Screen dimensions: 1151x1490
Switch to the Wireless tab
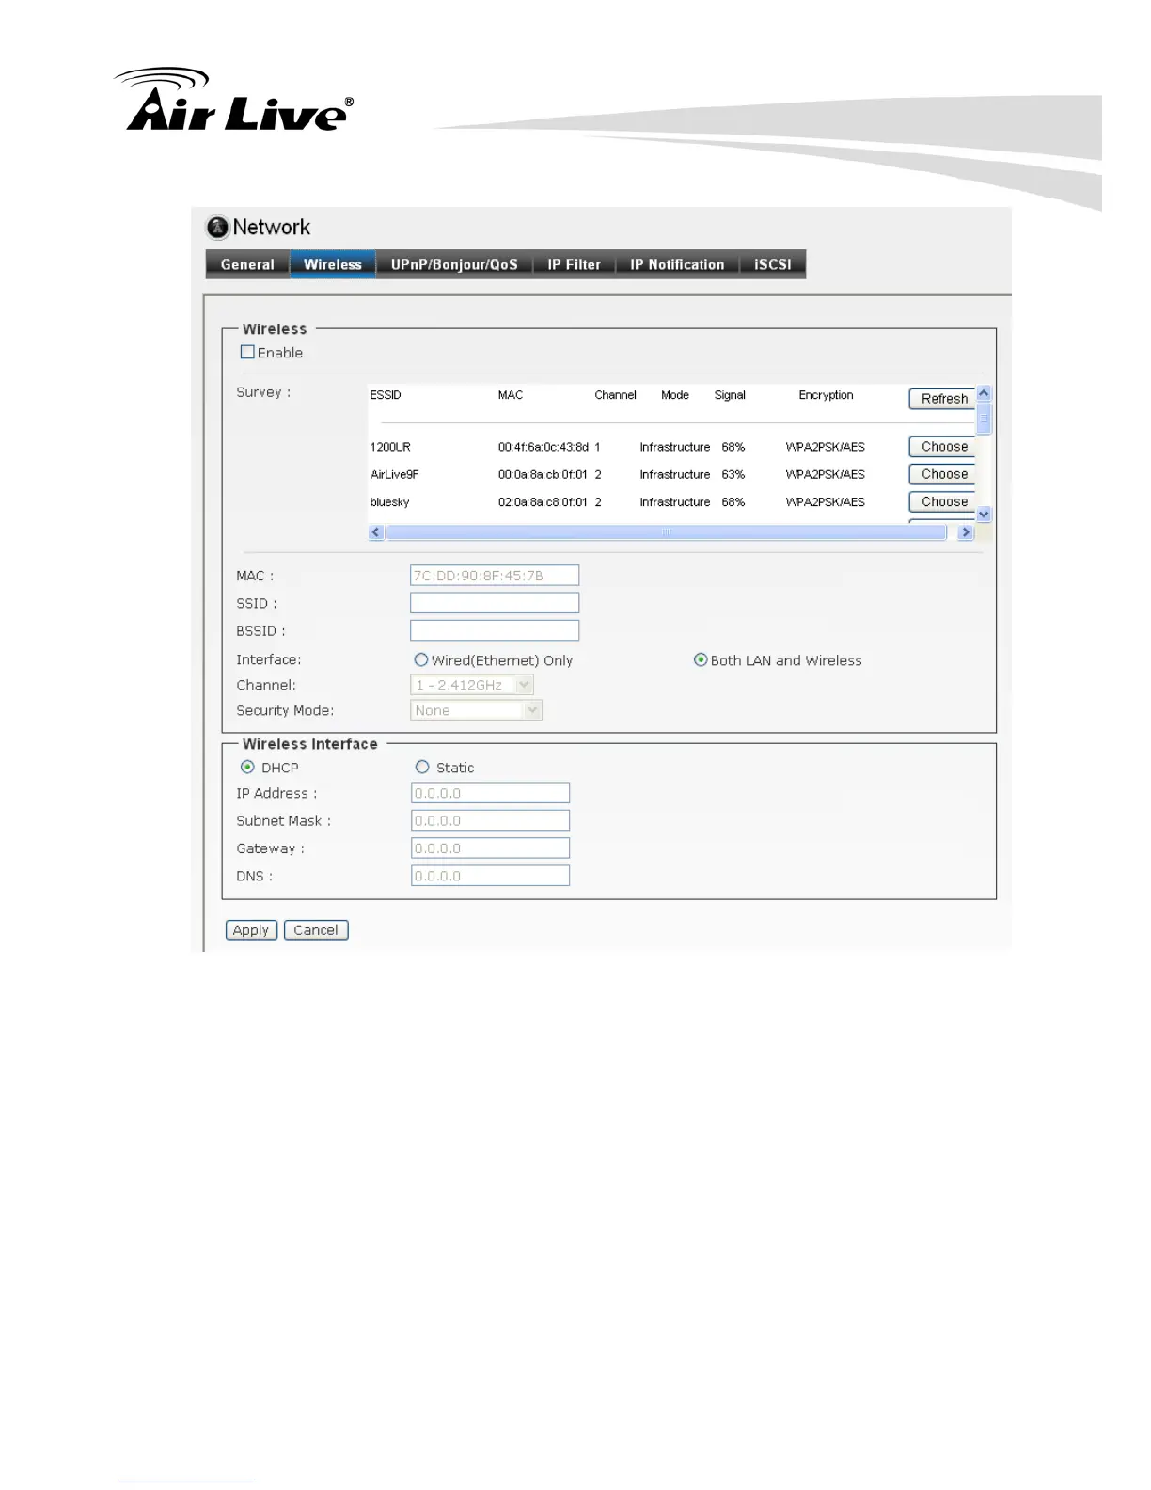(333, 264)
